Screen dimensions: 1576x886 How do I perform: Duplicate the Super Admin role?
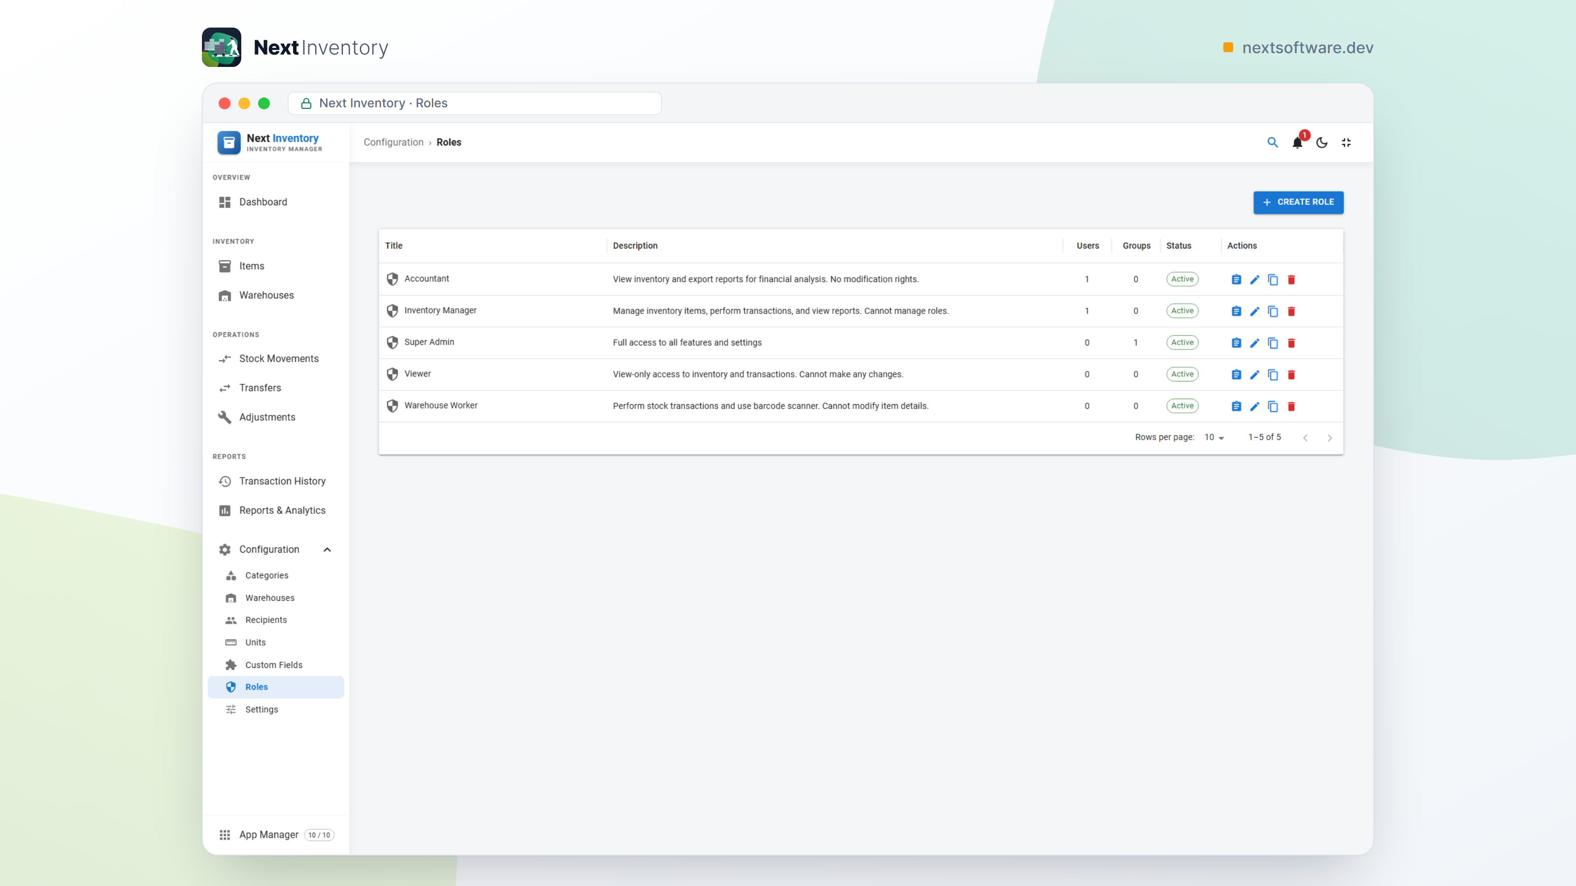pos(1273,343)
